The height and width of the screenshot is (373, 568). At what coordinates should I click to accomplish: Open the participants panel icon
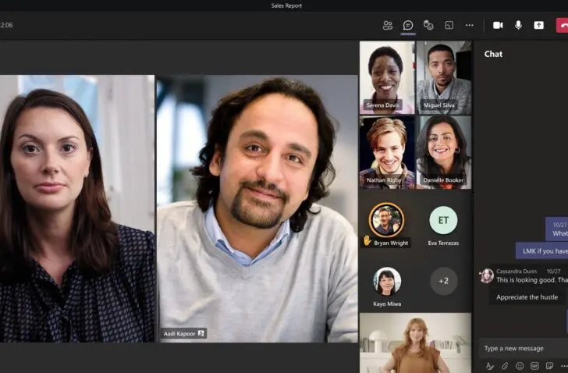click(x=387, y=25)
